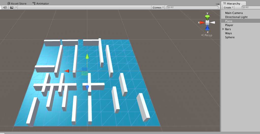260x134 pixels.
Task: Grab the red X move handle arrow
Action: pyautogui.click(x=67, y=71)
